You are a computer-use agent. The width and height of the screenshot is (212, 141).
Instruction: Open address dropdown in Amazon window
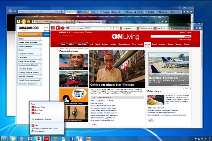[x=64, y=22]
